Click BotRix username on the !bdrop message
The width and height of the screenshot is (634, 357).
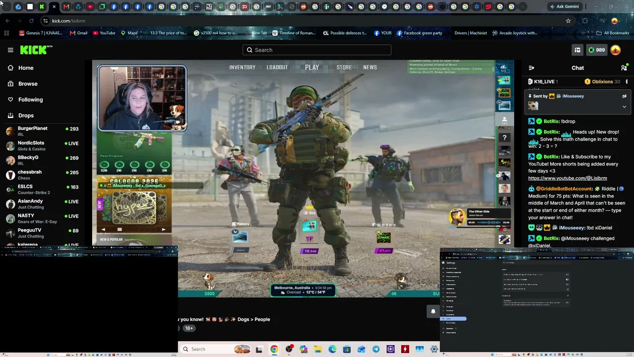coord(551,121)
